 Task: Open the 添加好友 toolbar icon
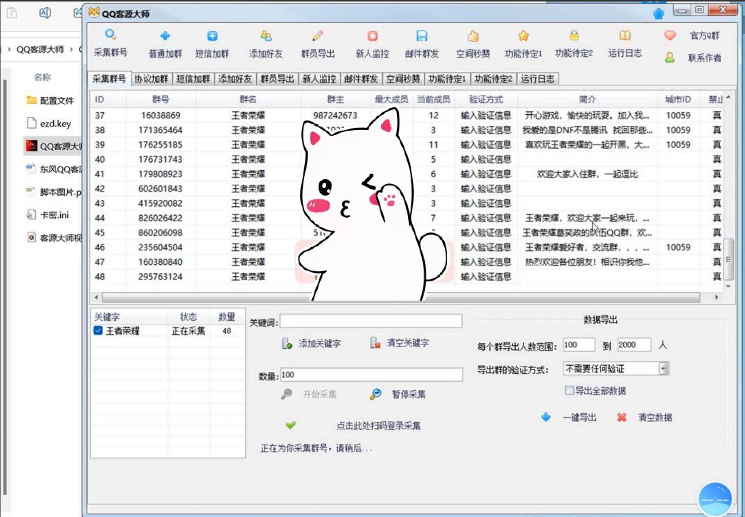266,36
